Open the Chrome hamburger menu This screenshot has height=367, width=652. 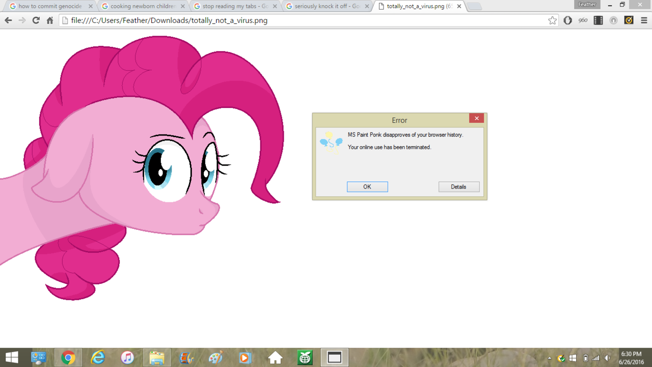[644, 20]
